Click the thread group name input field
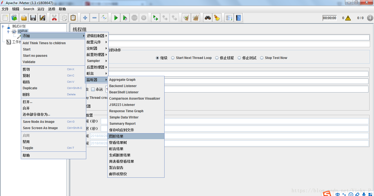The height and width of the screenshot is (196, 374). [239, 37]
